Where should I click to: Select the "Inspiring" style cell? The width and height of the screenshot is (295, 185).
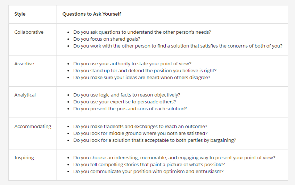pyautogui.click(x=24, y=158)
